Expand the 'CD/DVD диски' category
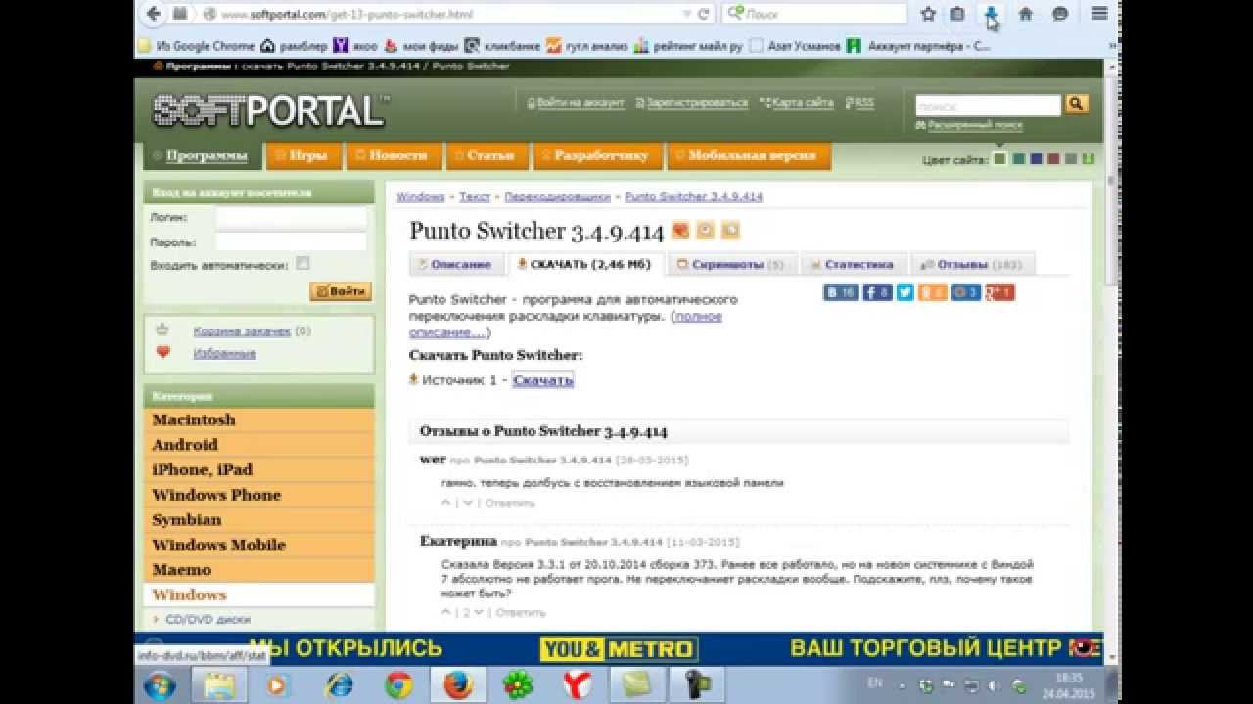The height and width of the screenshot is (704, 1253). click(208, 619)
